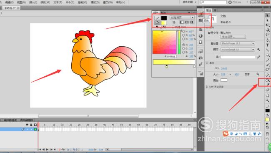Select the H hue radio button

[183, 31]
